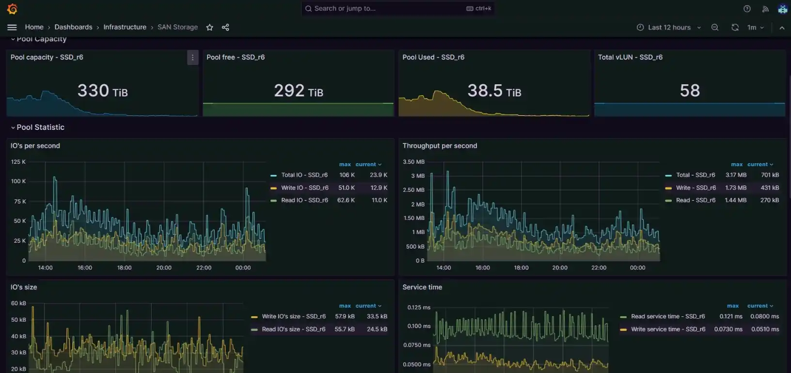Open Pool capacity panel three-dot menu

(x=192, y=58)
